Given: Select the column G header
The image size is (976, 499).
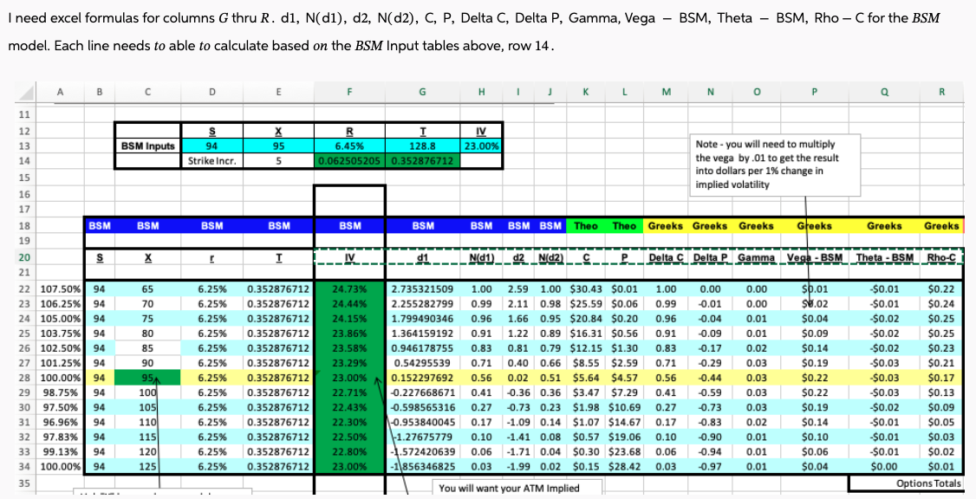Looking at the screenshot, I should pyautogui.click(x=422, y=92).
